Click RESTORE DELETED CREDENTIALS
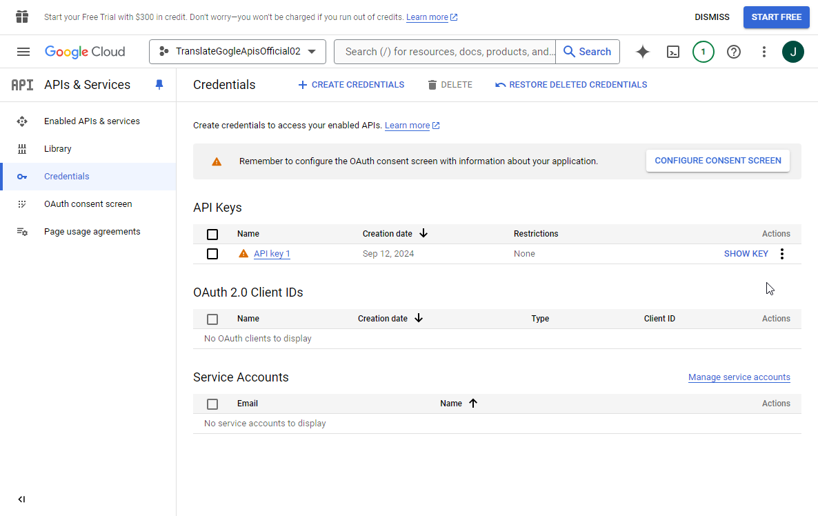 (571, 85)
